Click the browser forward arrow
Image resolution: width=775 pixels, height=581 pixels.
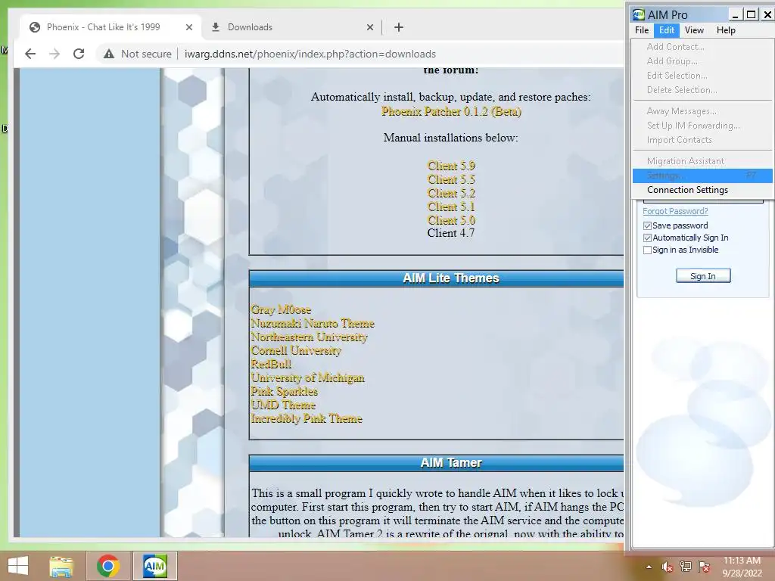[54, 54]
